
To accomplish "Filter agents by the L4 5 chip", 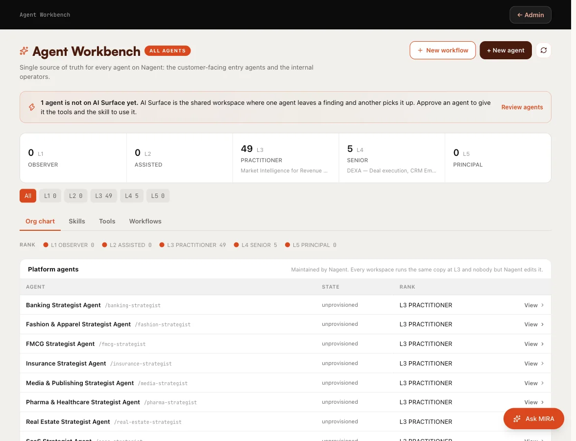I will (131, 196).
